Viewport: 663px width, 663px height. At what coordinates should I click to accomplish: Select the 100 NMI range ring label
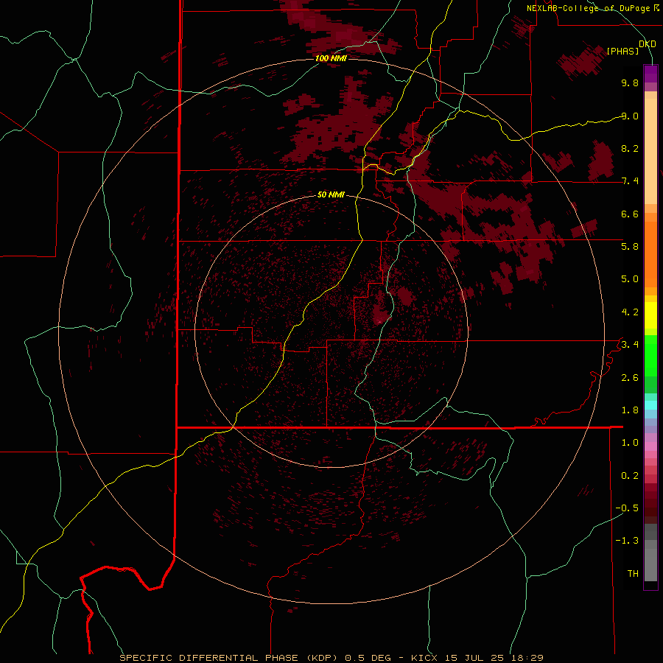click(x=331, y=58)
